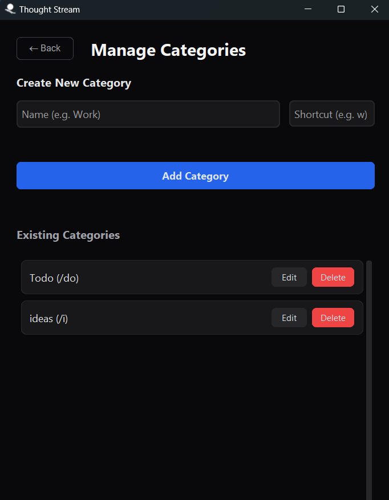The width and height of the screenshot is (389, 500).
Task: Click the Create New Category label
Action: 74,83
